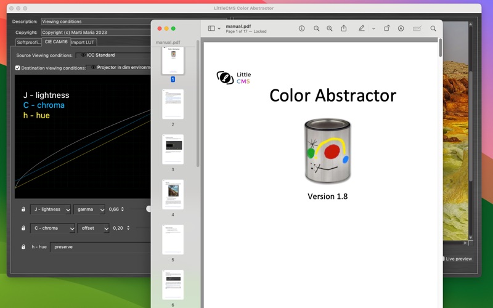
Task: Open Projector in dim environment dropdown
Action: pos(118,67)
